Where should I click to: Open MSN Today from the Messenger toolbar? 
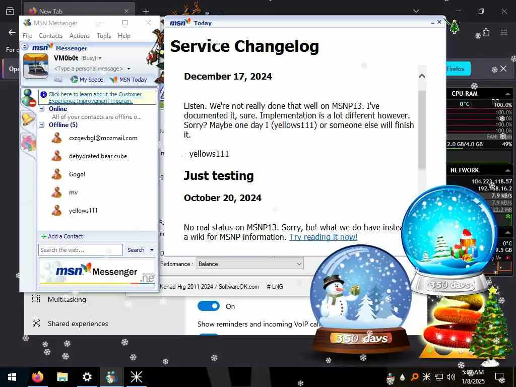128,79
